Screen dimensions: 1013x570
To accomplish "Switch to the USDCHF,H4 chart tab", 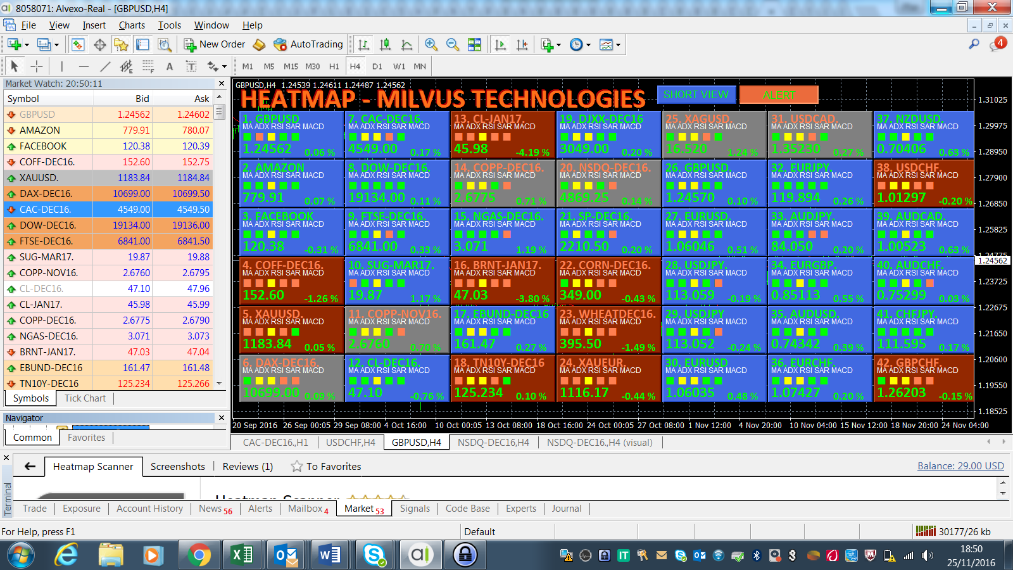I will (x=351, y=443).
